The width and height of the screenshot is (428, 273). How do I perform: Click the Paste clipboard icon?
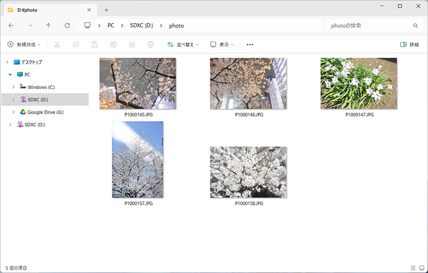(x=95, y=45)
